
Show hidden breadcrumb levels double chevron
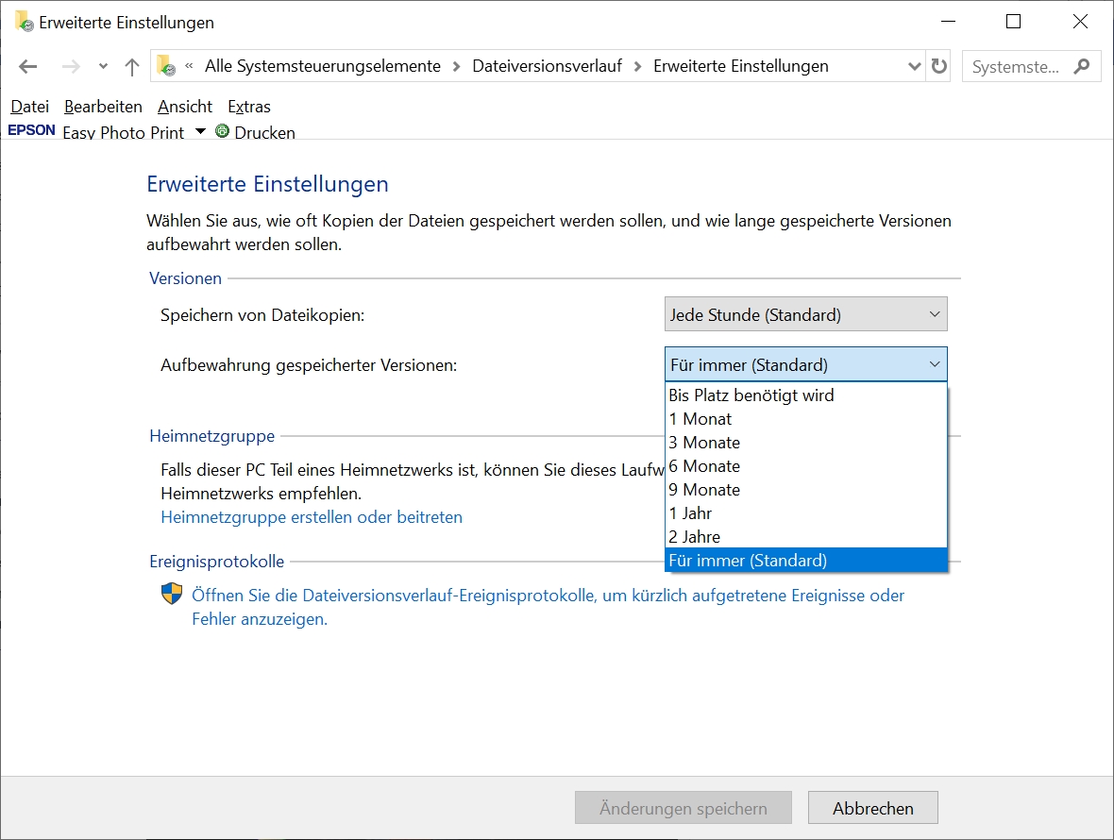pyautogui.click(x=189, y=66)
